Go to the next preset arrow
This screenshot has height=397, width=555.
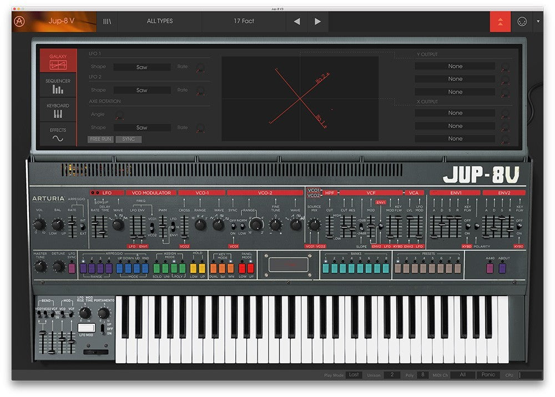317,22
